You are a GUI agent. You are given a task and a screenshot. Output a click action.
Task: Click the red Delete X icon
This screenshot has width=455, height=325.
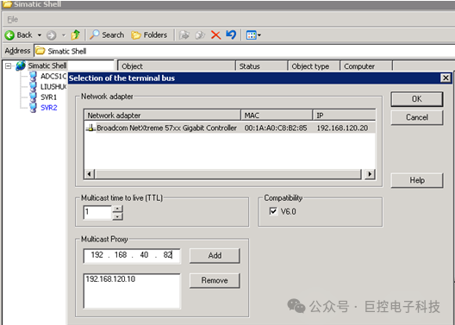coord(215,35)
